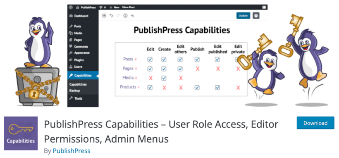Screen dimensions: 339x158
Task: Click the red X for Pages Publish
Action: [x=197, y=69]
